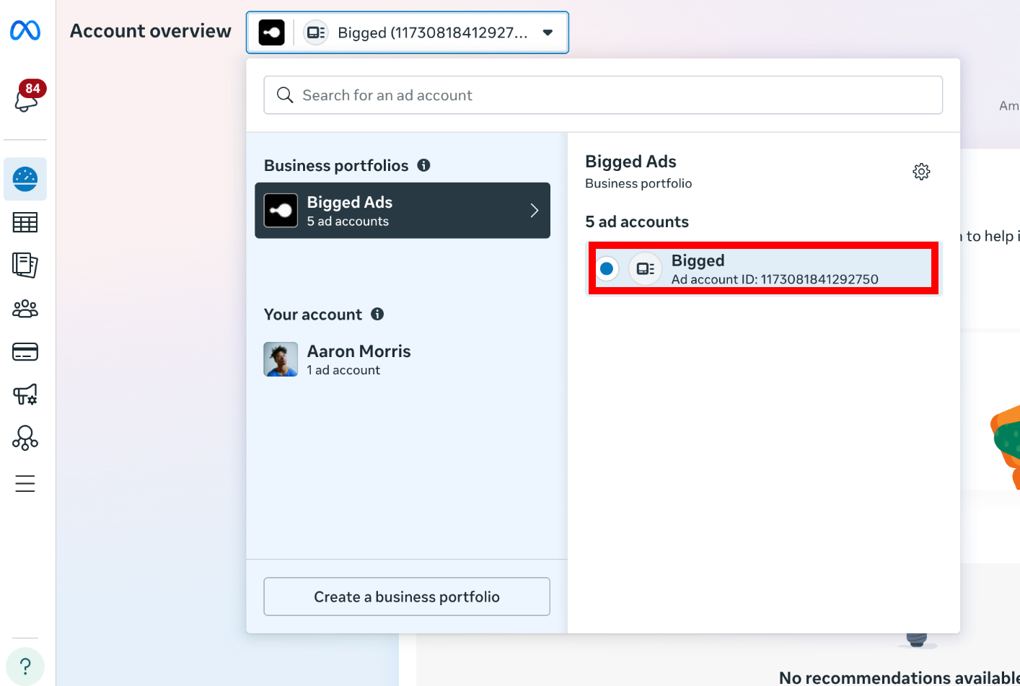Click Business portfolio subtitle text

point(638,183)
